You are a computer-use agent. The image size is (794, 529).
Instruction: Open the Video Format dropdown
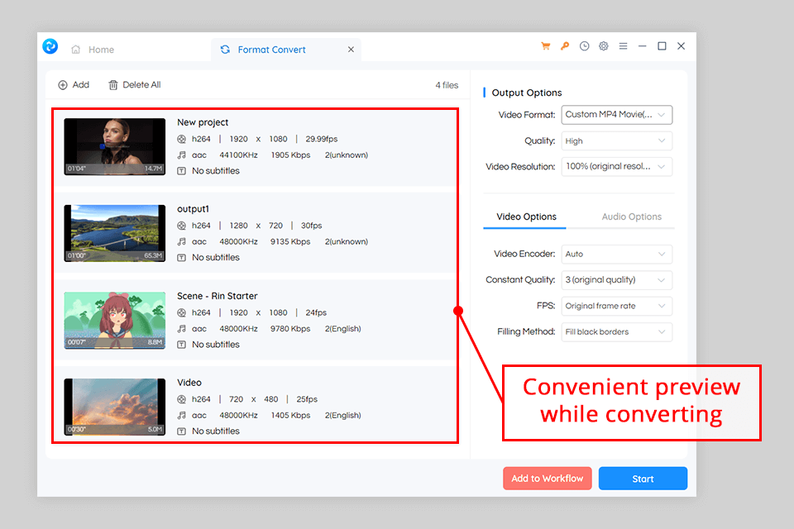617,115
